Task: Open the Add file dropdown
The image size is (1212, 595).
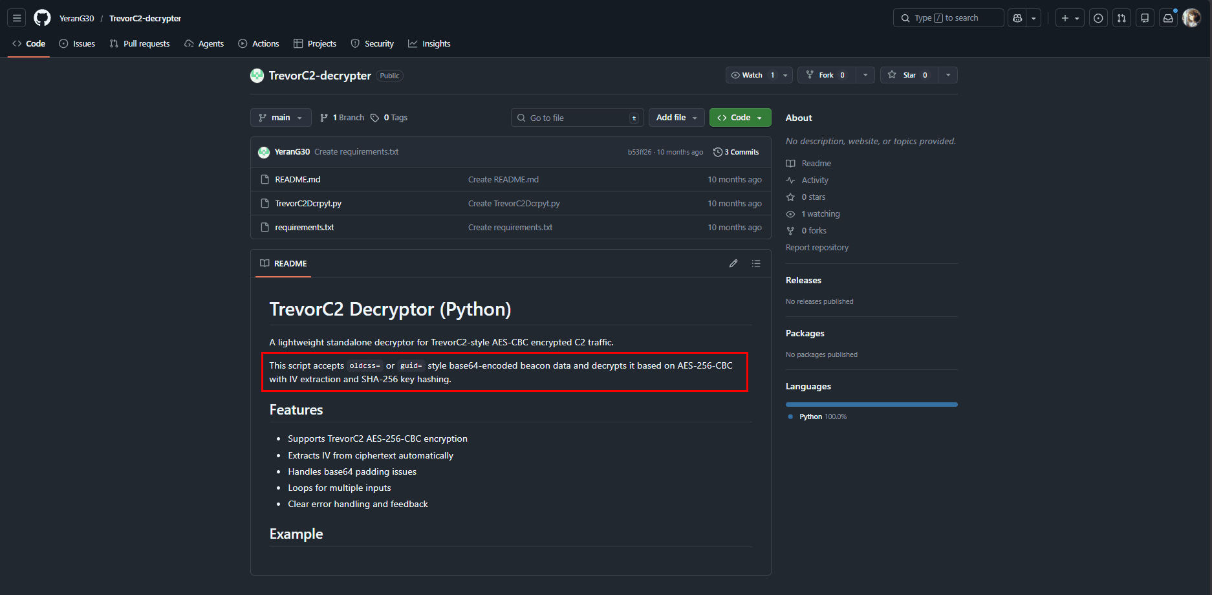Action: (x=676, y=118)
